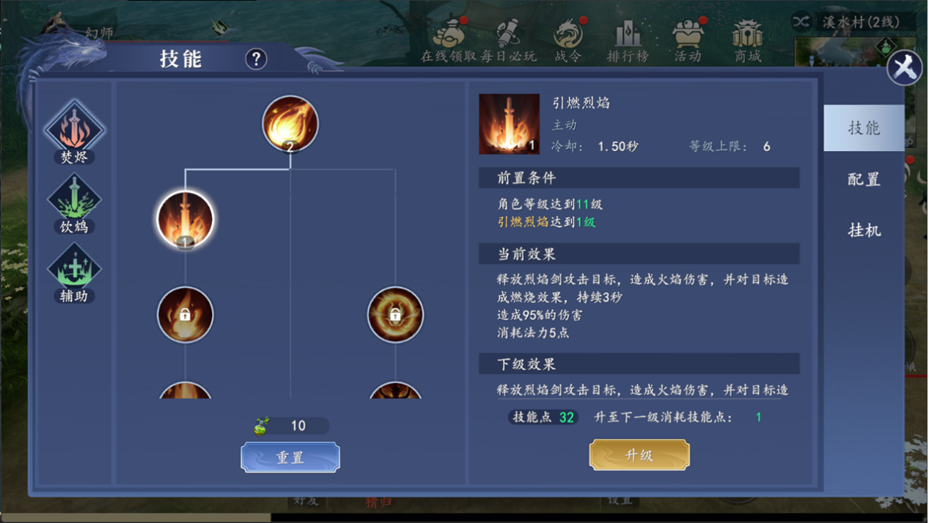
Task: Claim the 在线领取 online reward
Action: pos(449,40)
